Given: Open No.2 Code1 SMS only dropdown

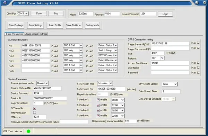Looking at the screenshot, I should pyautogui.click(x=81, y=50).
